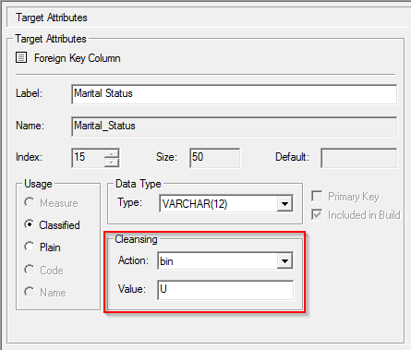Expand the Cleansing Action dropdown arrow
Image resolution: width=411 pixels, height=350 pixels.
284,261
